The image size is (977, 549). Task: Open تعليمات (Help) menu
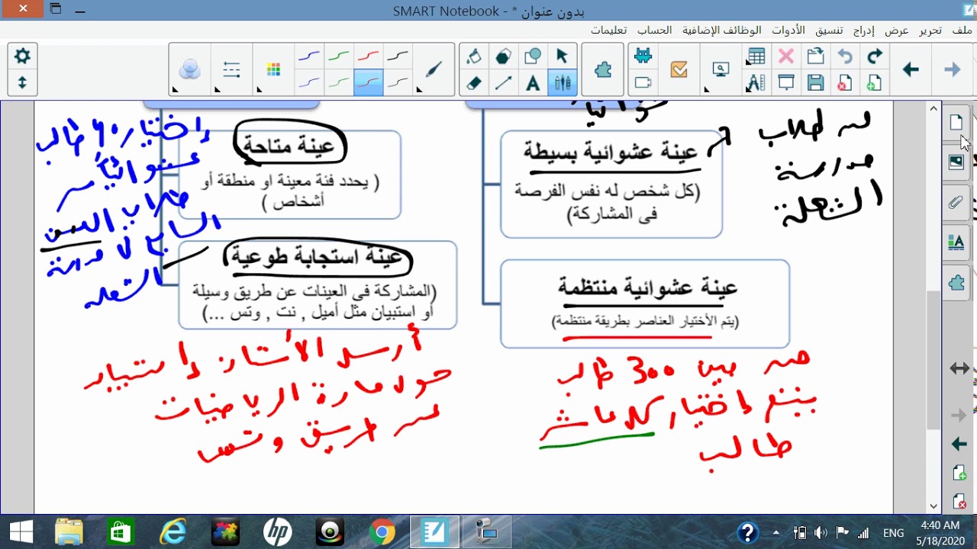609,30
